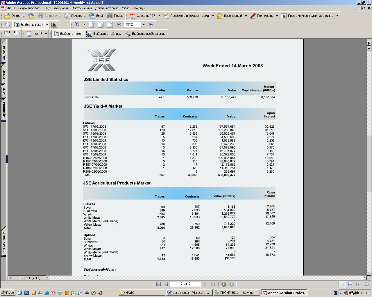The width and height of the screenshot is (372, 297).
Task: Click the Безопасный padlock button
Action: [x=230, y=16]
